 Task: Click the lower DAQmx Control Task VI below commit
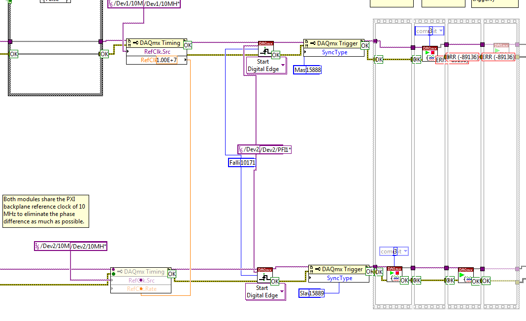pos(394,274)
